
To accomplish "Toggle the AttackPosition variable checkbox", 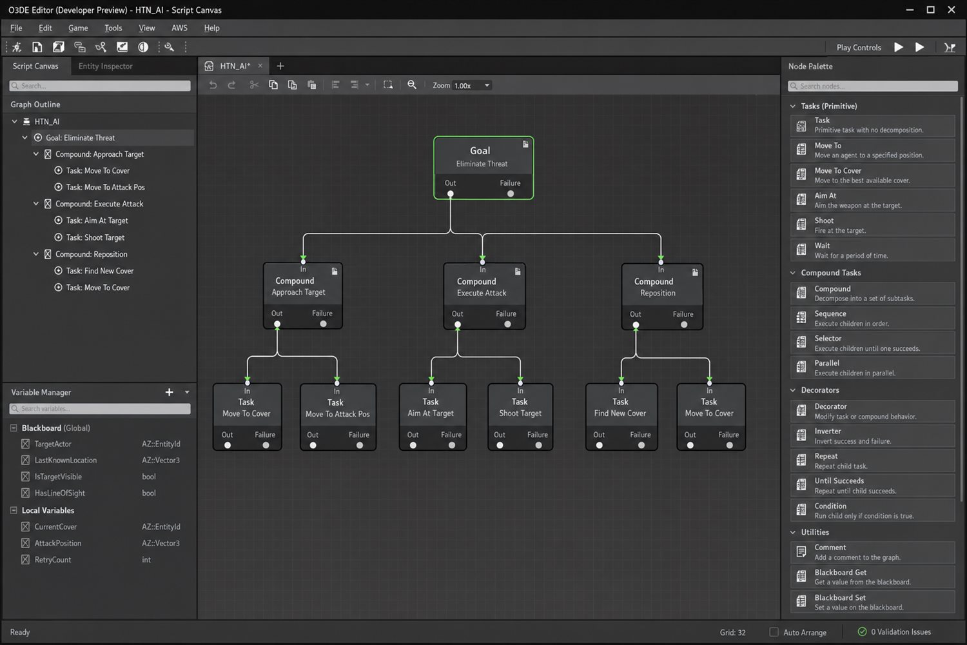I will tap(25, 543).
